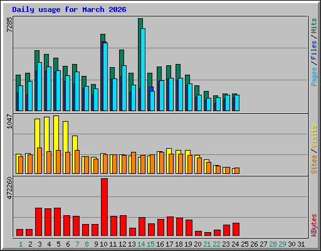Click day label 14 on the axis
The height and width of the screenshot is (251, 321).
(141, 244)
